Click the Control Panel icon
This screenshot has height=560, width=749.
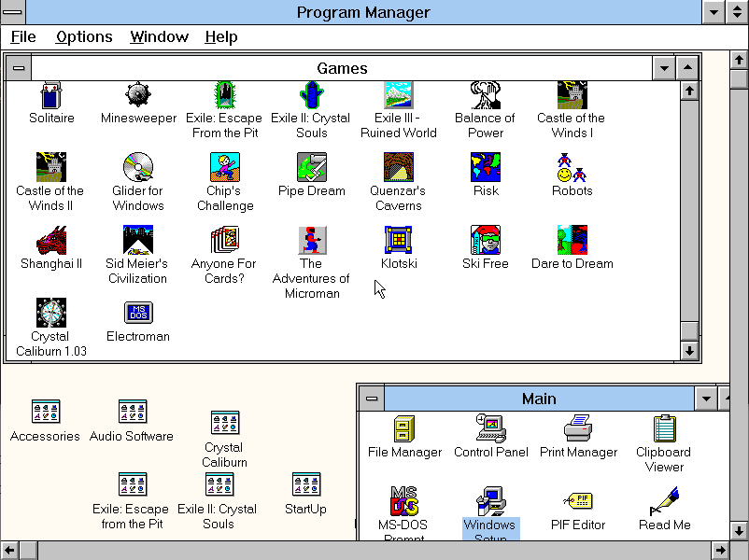click(491, 428)
